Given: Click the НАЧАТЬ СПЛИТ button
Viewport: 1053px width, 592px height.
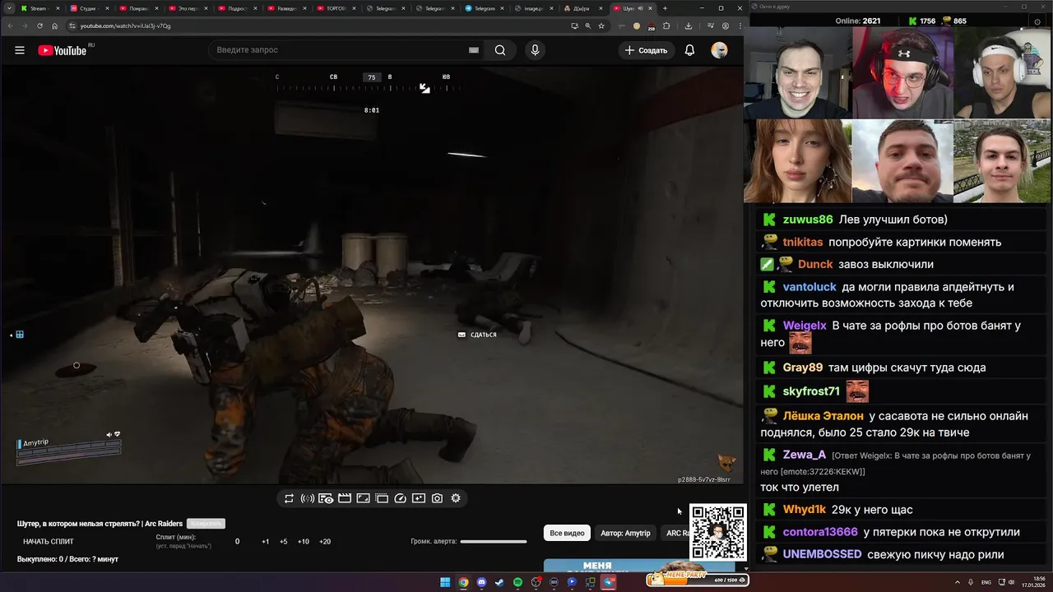Looking at the screenshot, I should [49, 542].
